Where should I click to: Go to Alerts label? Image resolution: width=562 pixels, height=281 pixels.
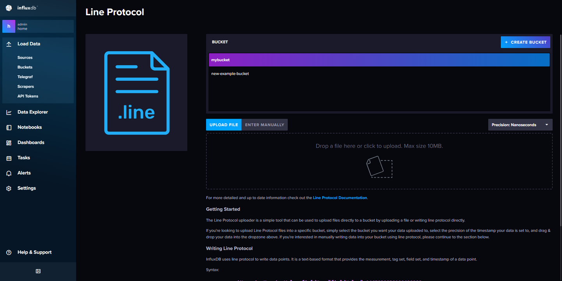click(x=24, y=173)
